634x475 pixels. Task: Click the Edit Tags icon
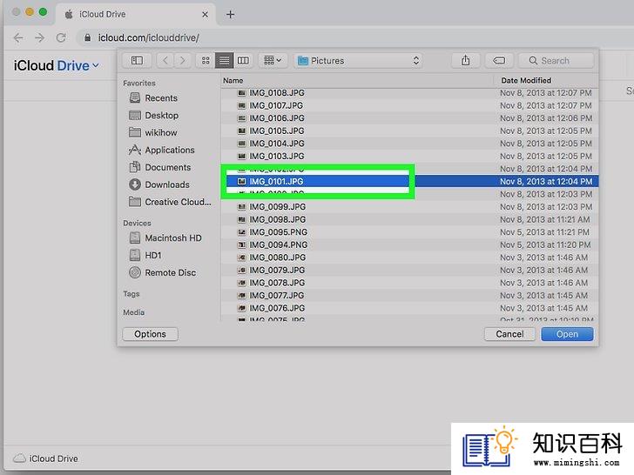pyautogui.click(x=499, y=61)
